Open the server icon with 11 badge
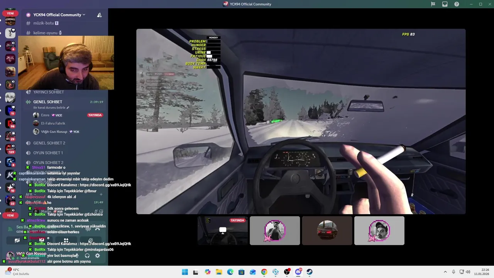494x278 pixels. [x=10, y=110]
